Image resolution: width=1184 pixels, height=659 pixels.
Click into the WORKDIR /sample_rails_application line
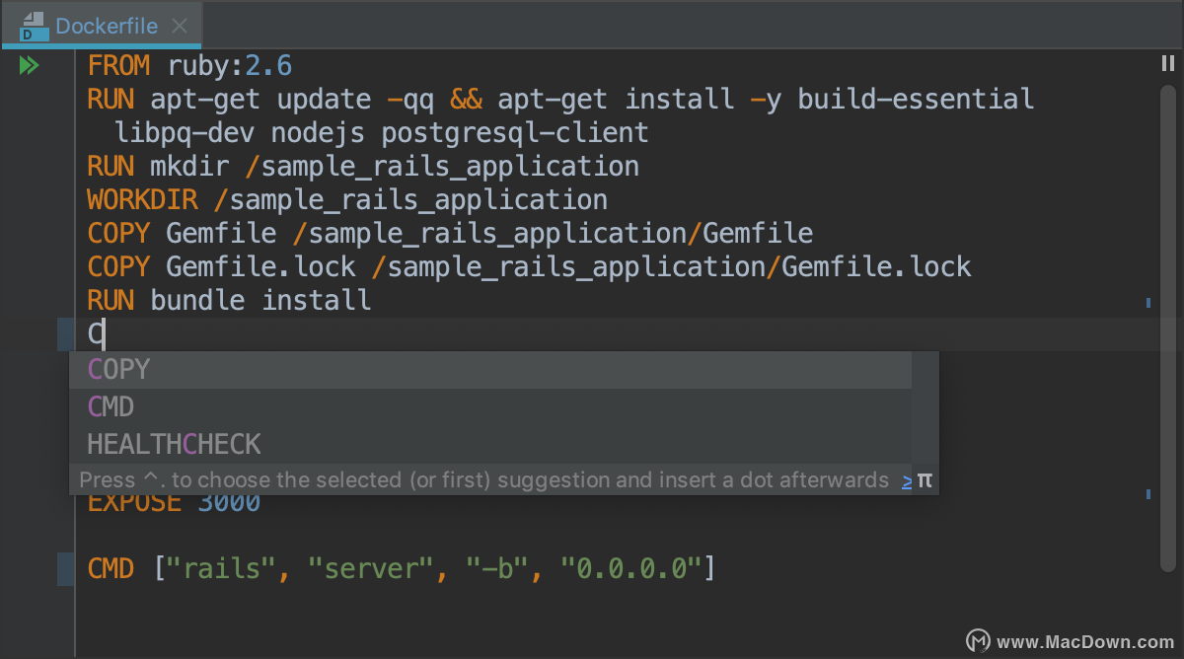point(347,200)
